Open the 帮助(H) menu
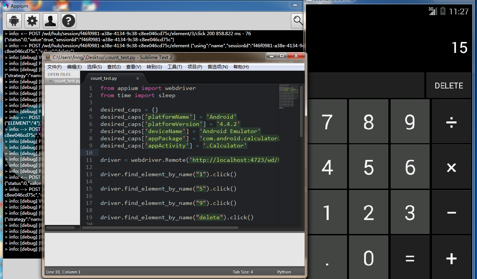The image size is (477, 279). [x=241, y=67]
